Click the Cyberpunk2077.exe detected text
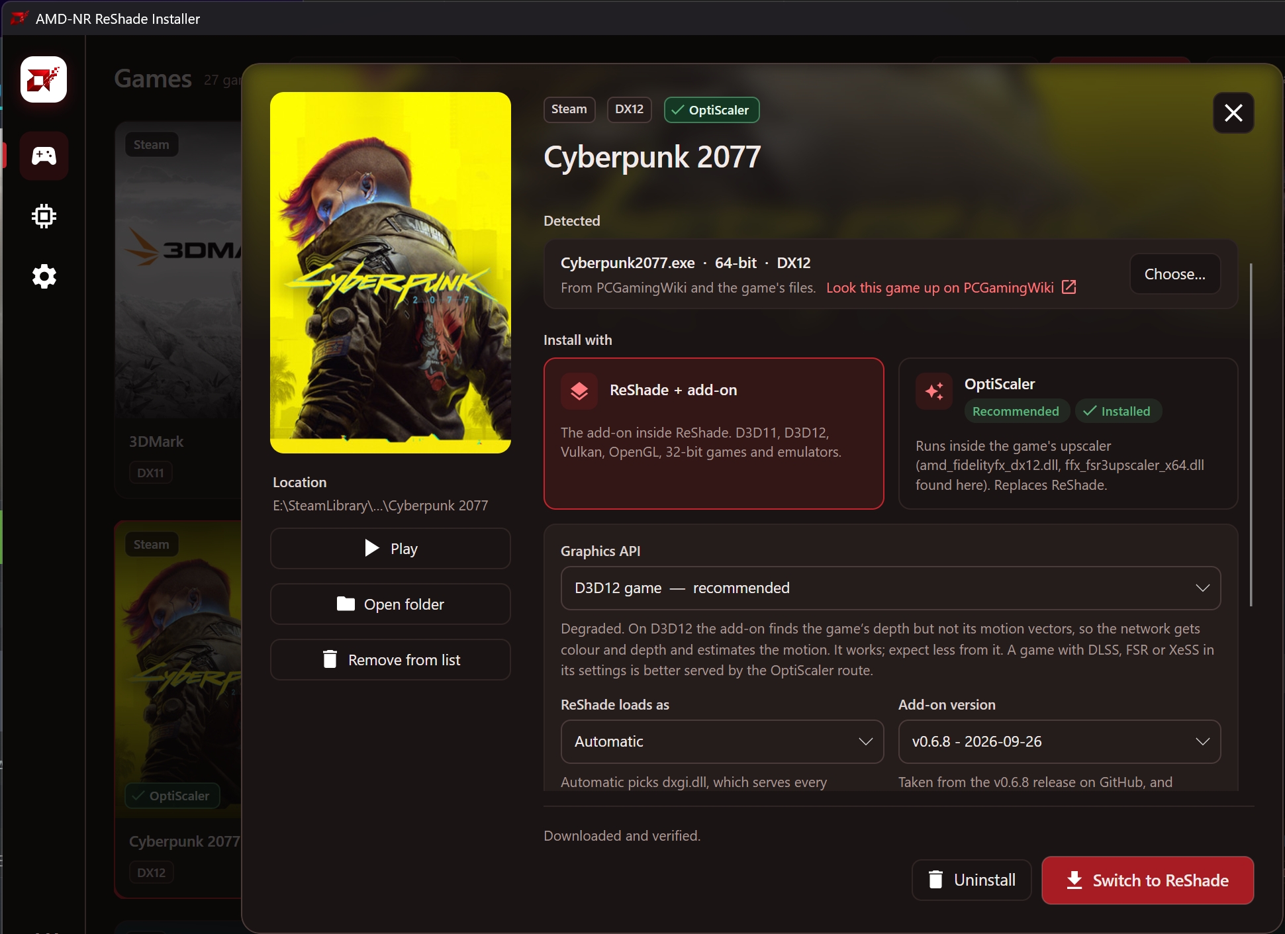 coord(628,263)
